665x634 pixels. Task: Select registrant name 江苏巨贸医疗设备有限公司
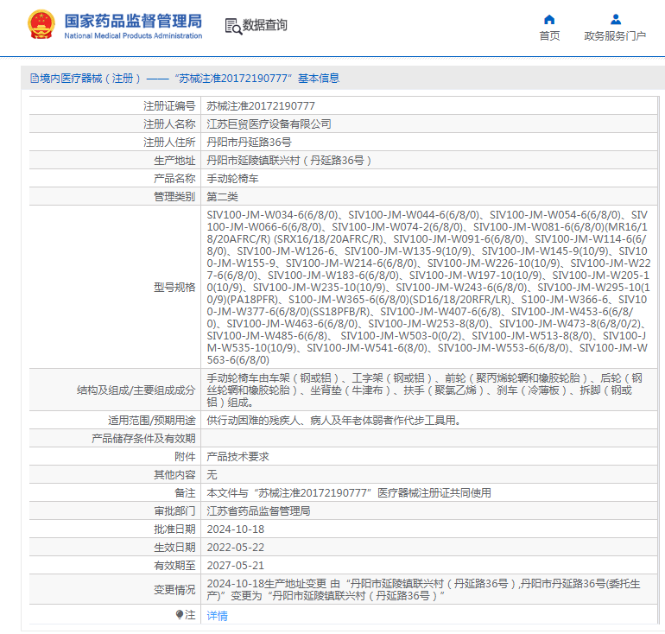269,124
